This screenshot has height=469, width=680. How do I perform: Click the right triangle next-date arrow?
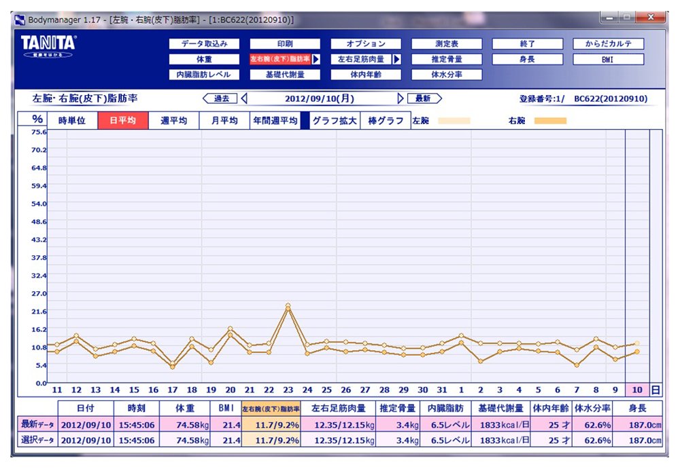pos(400,98)
